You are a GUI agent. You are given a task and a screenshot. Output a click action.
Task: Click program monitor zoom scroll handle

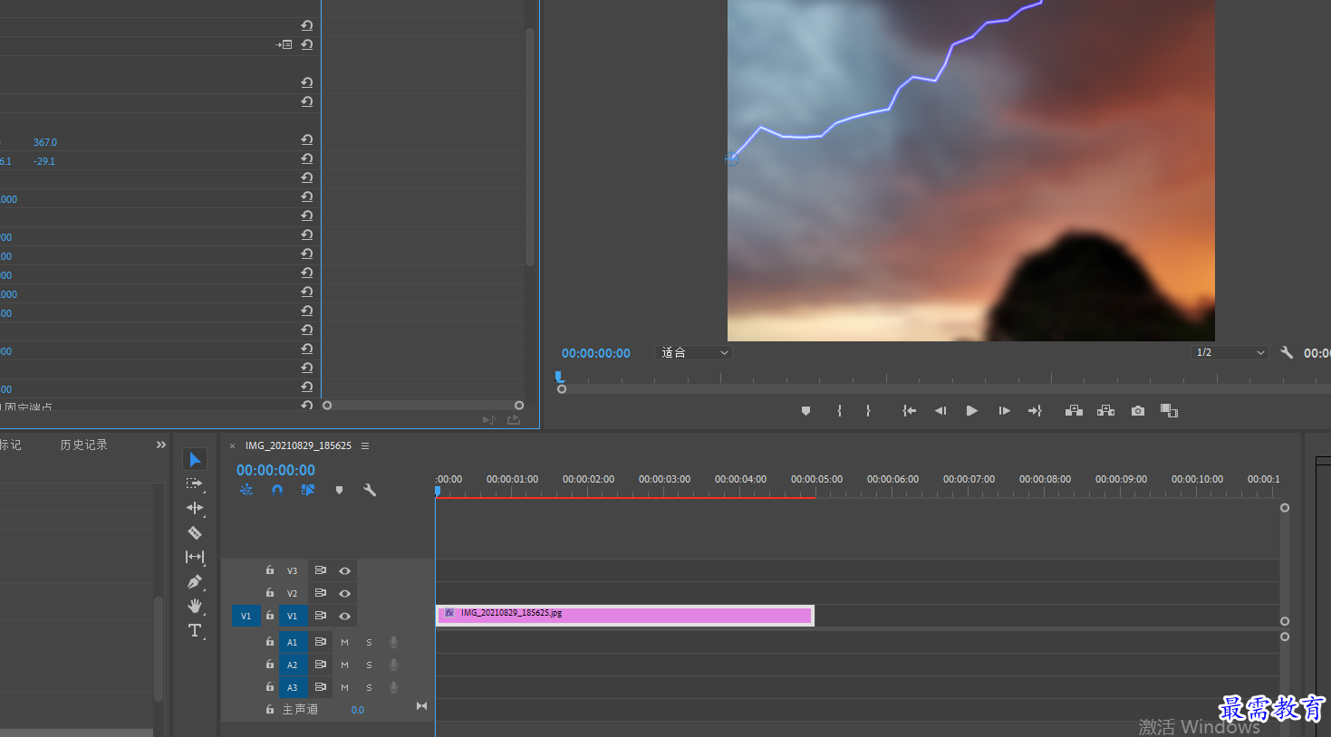[562, 389]
